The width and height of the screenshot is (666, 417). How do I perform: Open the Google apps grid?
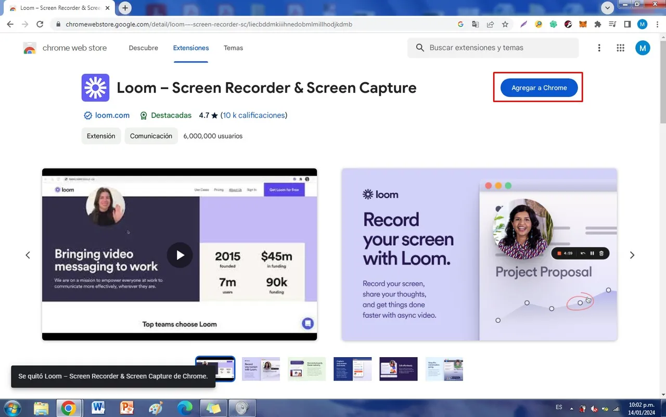(x=620, y=48)
